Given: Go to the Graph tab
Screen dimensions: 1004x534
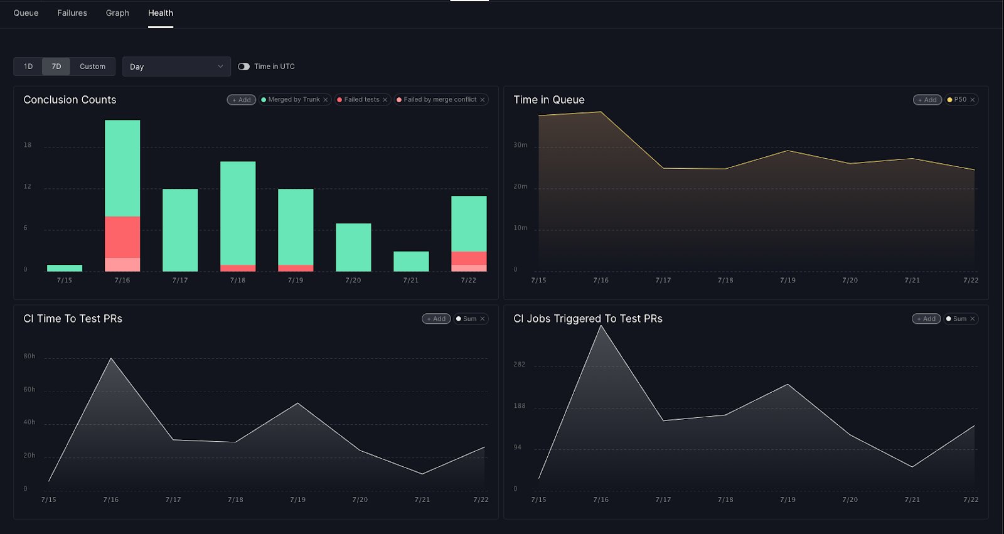Looking at the screenshot, I should (x=117, y=13).
